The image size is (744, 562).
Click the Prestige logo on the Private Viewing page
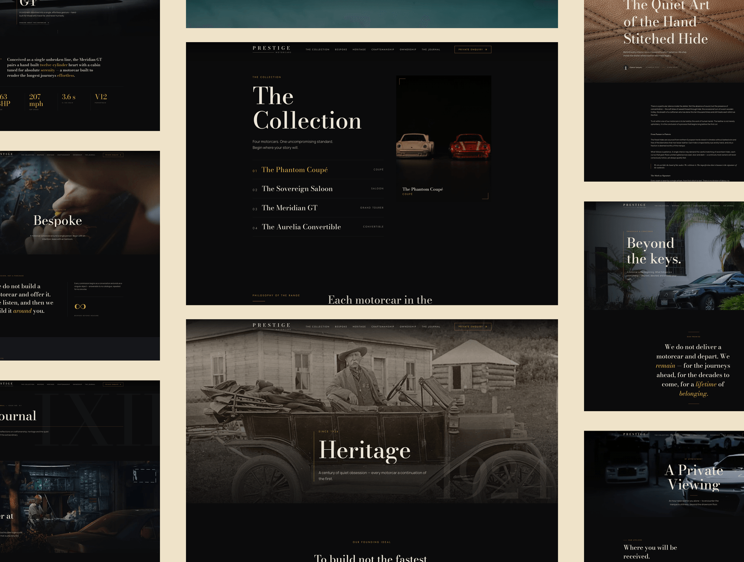634,435
